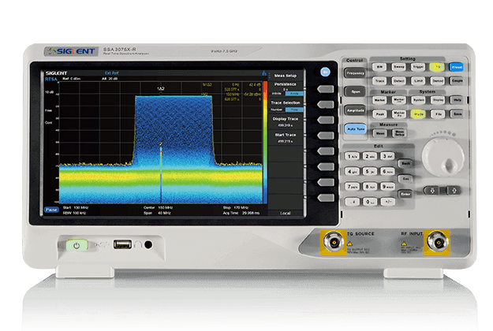The image size is (493, 331).
Task: Click the Meas key
Action: (x=380, y=133)
